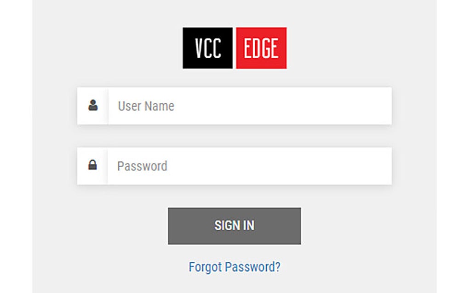
Task: Click the gray SIGN IN rectangle
Action: [x=234, y=225]
